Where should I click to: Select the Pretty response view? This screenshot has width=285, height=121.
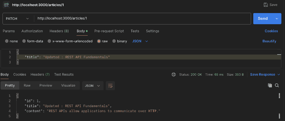pos(10,85)
